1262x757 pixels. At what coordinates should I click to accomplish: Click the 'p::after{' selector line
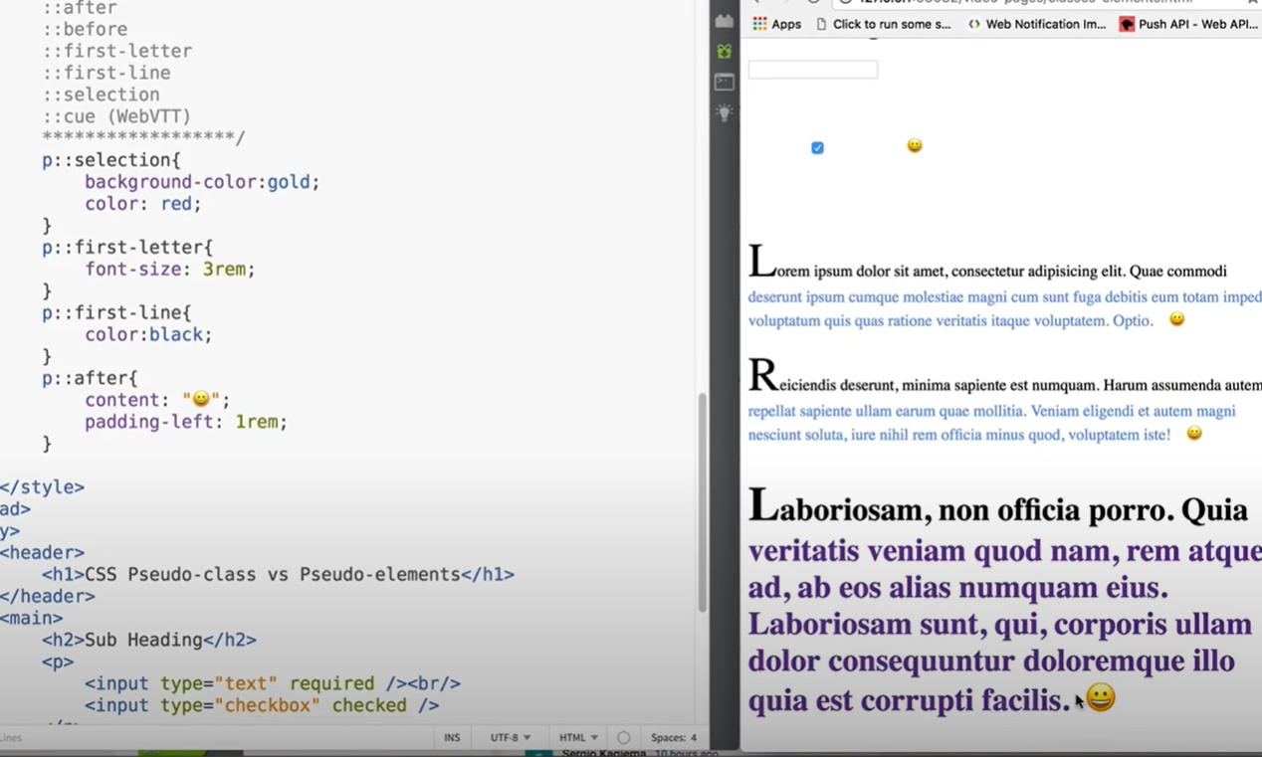[90, 378]
